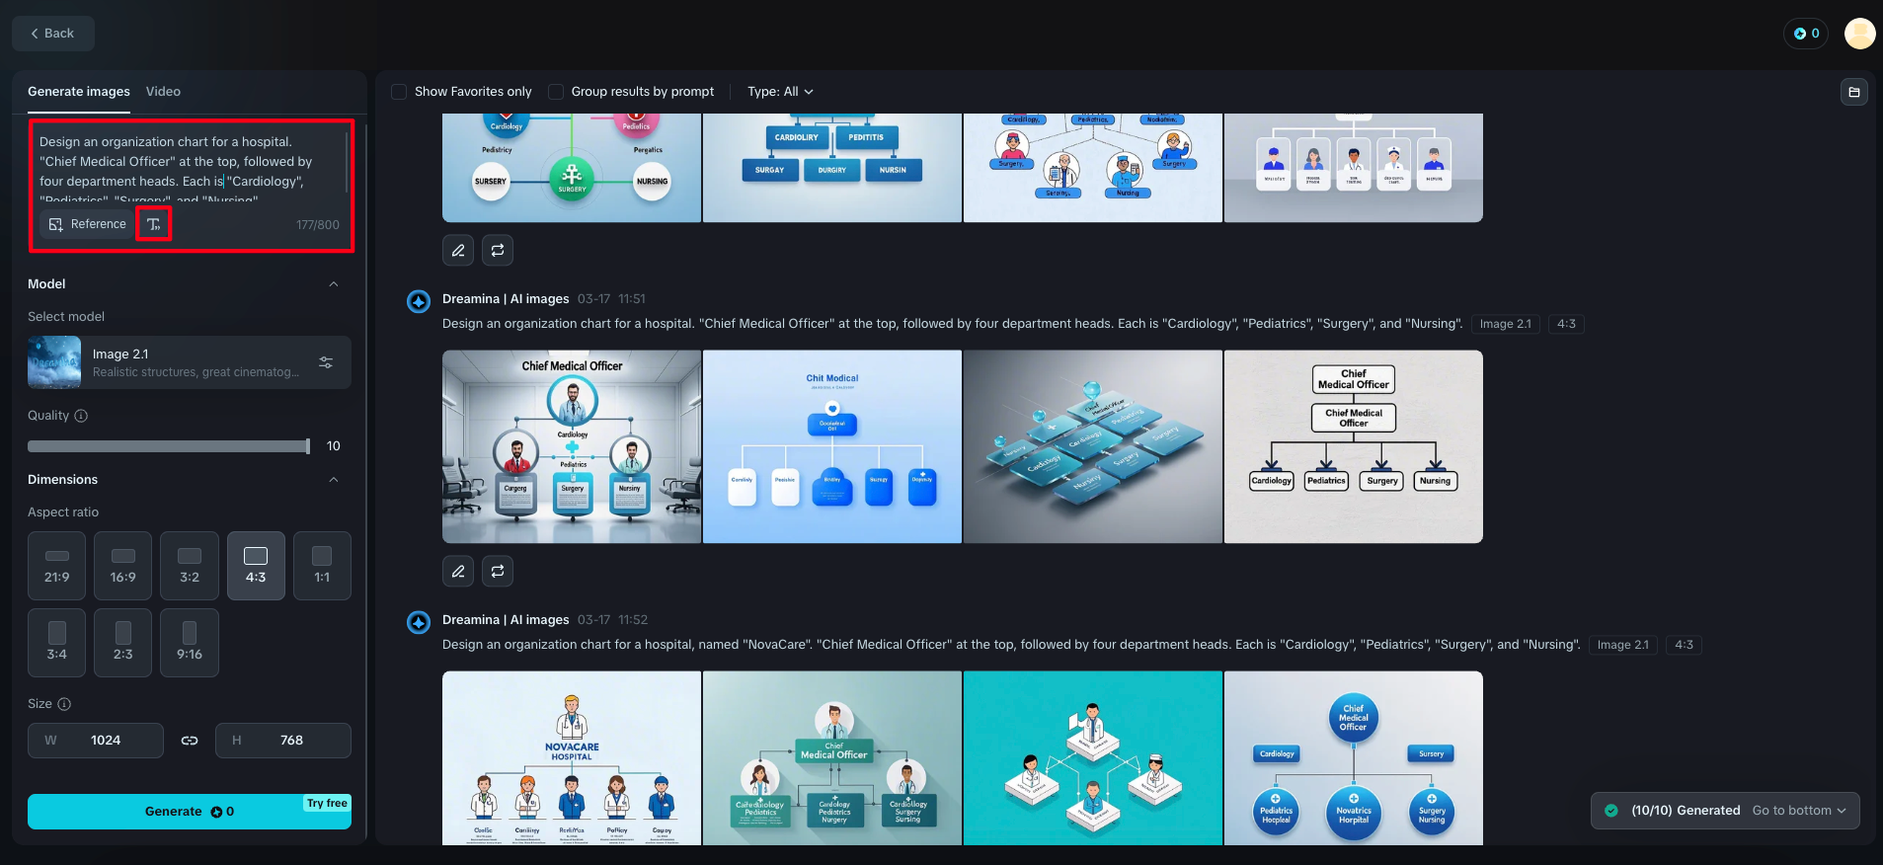The height and width of the screenshot is (865, 1883).
Task: Click the 4:3 tag on the 11:52 prompt
Action: click(1685, 645)
